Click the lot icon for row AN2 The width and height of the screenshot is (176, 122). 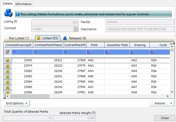click(x=8, y=60)
